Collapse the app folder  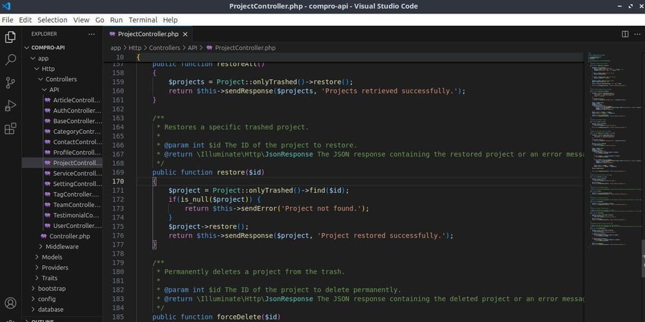coord(62,59)
